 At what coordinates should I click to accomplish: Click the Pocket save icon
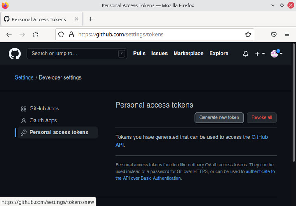pyautogui.click(x=274, y=35)
